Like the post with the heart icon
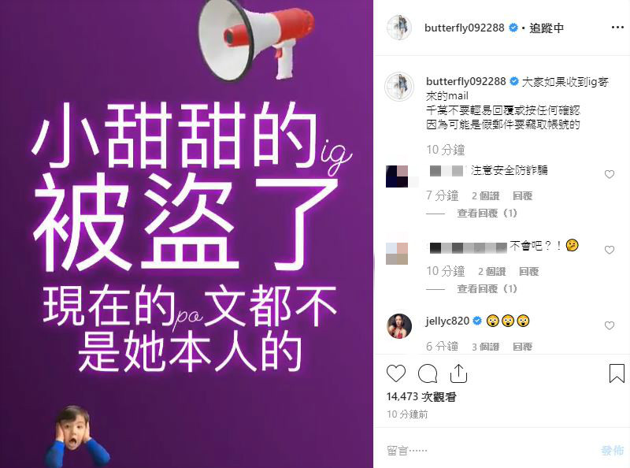This screenshot has height=468, width=630. 396,373
